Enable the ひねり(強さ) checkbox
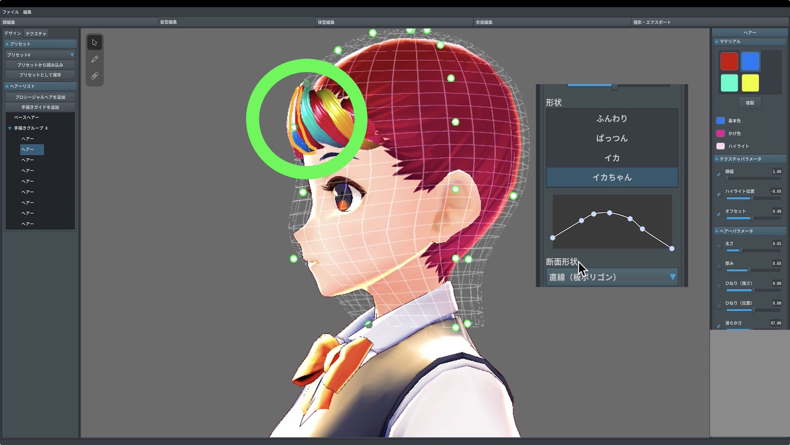The width and height of the screenshot is (790, 445). [718, 286]
